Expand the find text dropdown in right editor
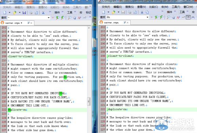Viewport: 197px width, 133px height. pos(147,17)
